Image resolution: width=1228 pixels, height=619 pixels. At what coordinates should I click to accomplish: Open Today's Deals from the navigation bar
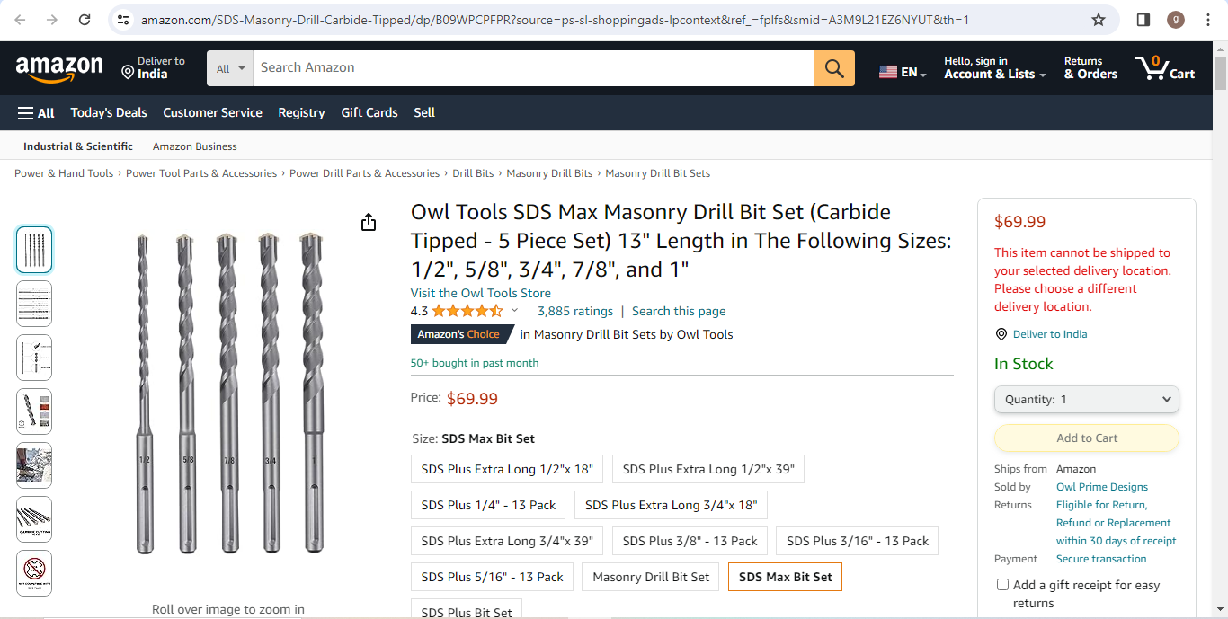[x=108, y=112]
